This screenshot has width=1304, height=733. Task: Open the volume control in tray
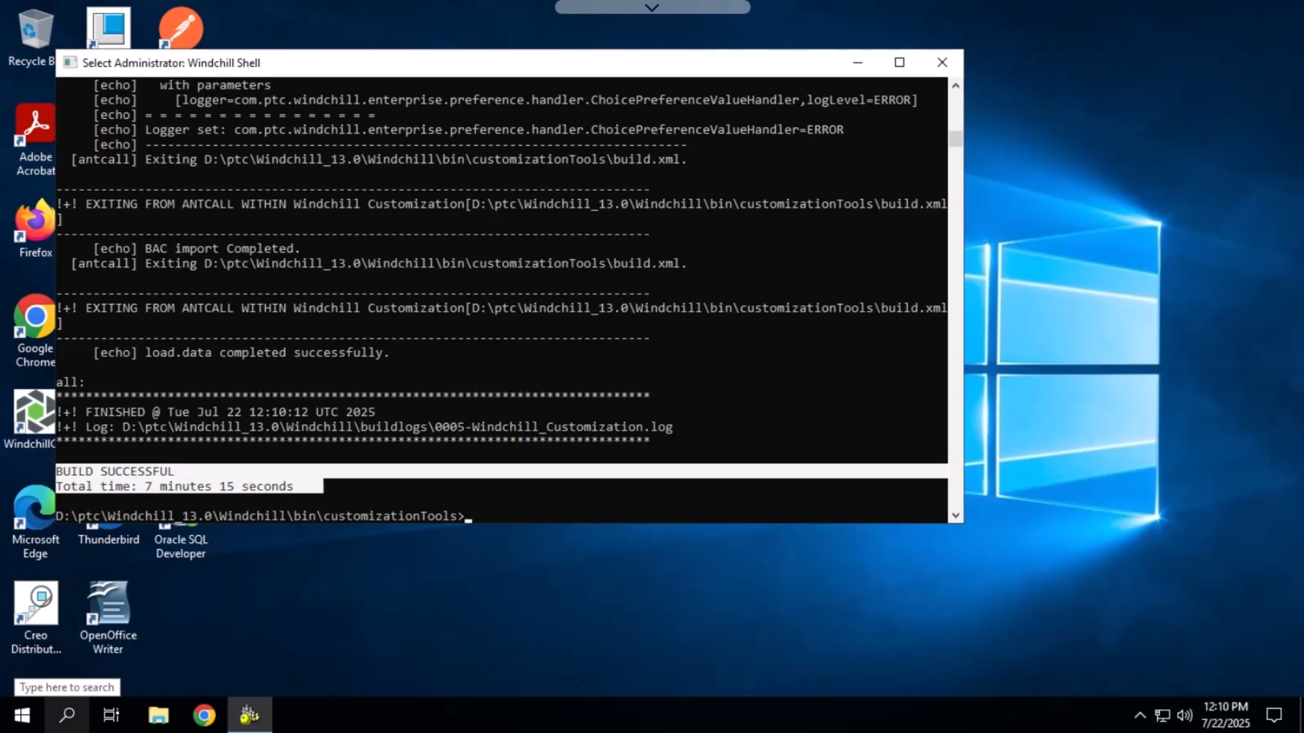point(1184,715)
